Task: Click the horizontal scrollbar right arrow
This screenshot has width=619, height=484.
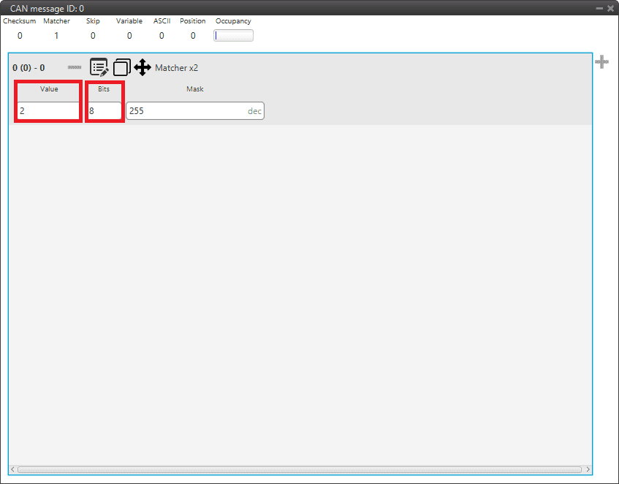Action: 587,469
